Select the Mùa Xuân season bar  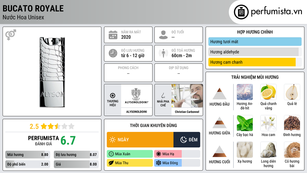[130, 154]
